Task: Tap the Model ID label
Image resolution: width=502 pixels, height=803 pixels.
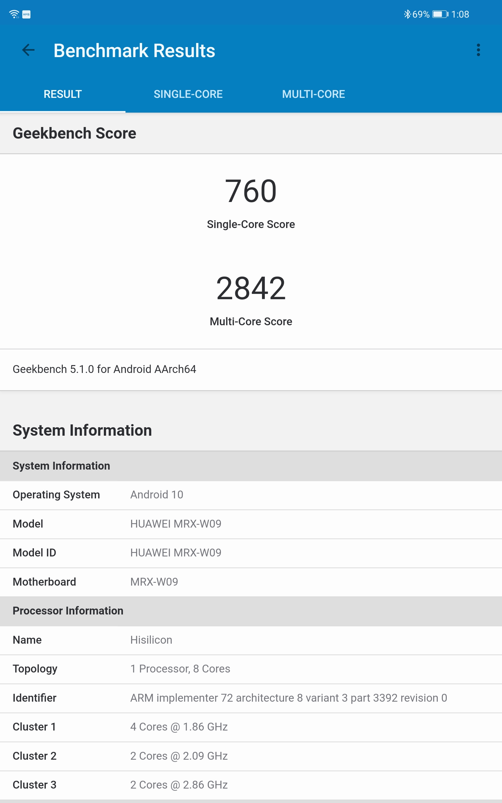Action: pos(34,553)
